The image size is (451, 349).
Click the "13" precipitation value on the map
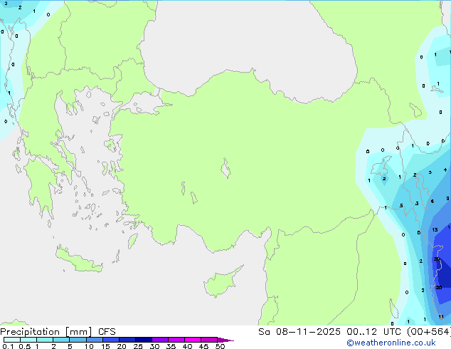pos(435,229)
